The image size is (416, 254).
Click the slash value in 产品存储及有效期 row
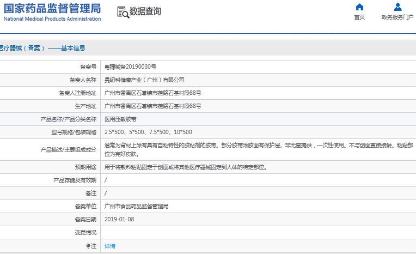[106, 180]
